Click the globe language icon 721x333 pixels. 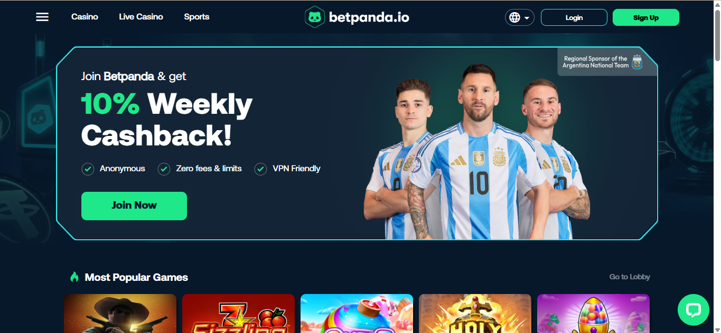point(514,17)
